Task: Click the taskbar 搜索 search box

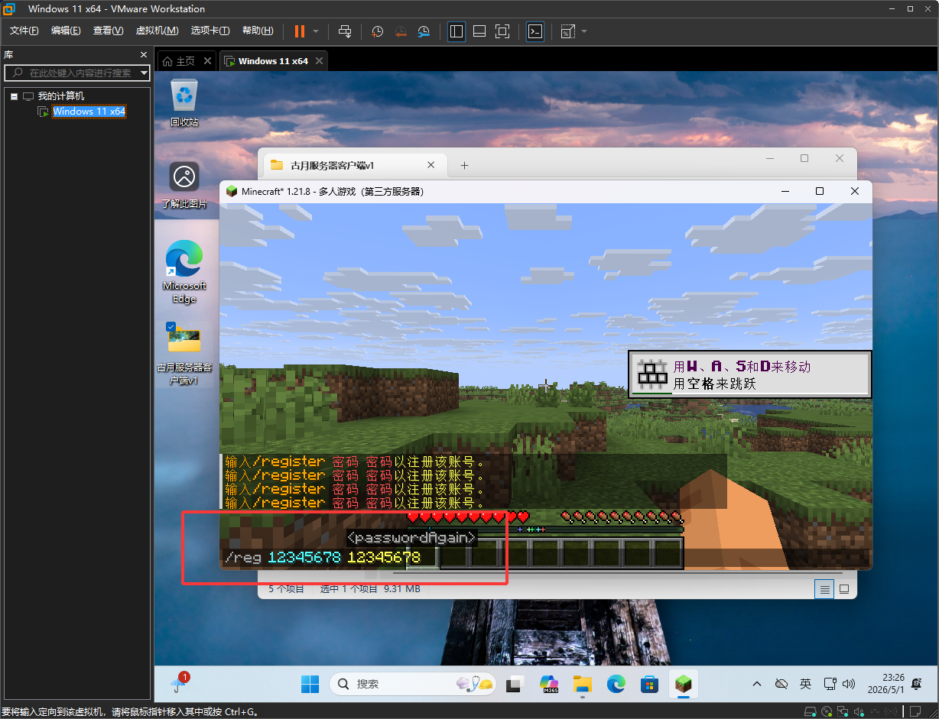Action: (x=413, y=683)
